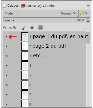Expand the dropdown beside the mode switch icon
The width and height of the screenshot is (93, 108).
pyautogui.click(x=87, y=13)
